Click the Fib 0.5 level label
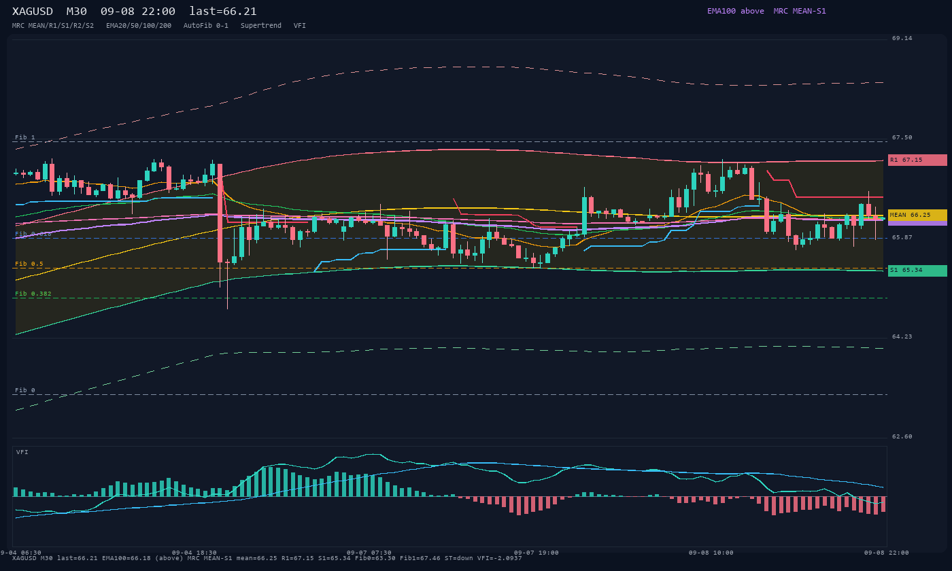This screenshot has height=571, width=952. (x=29, y=264)
